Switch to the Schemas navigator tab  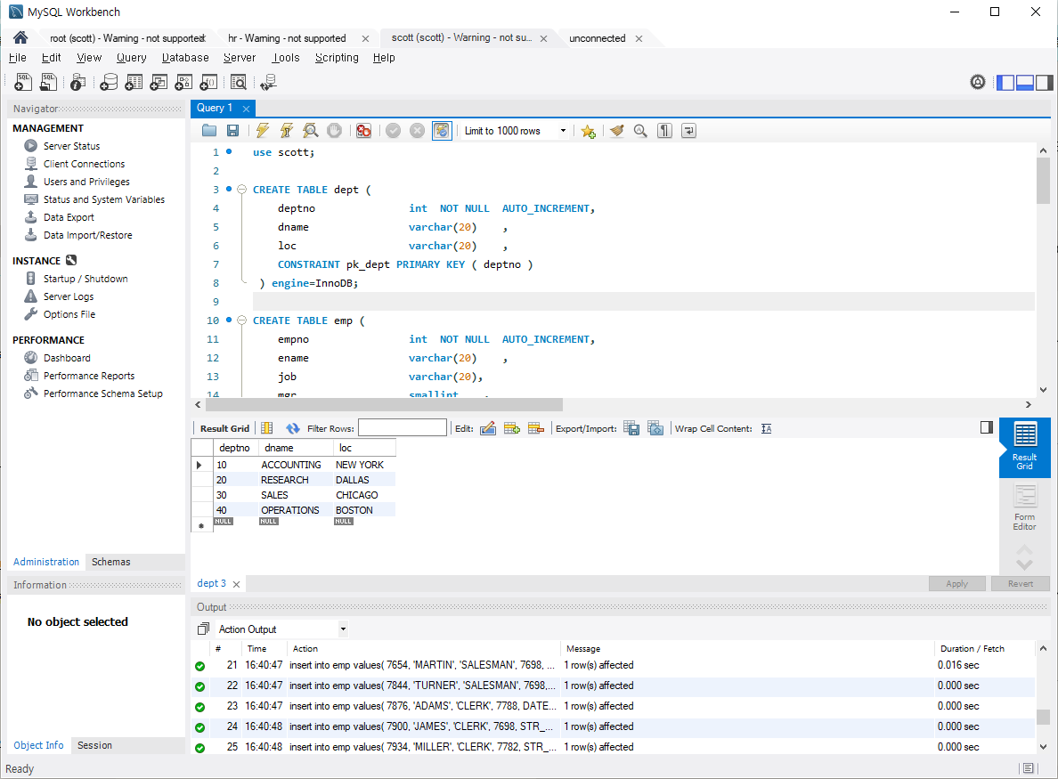click(111, 562)
